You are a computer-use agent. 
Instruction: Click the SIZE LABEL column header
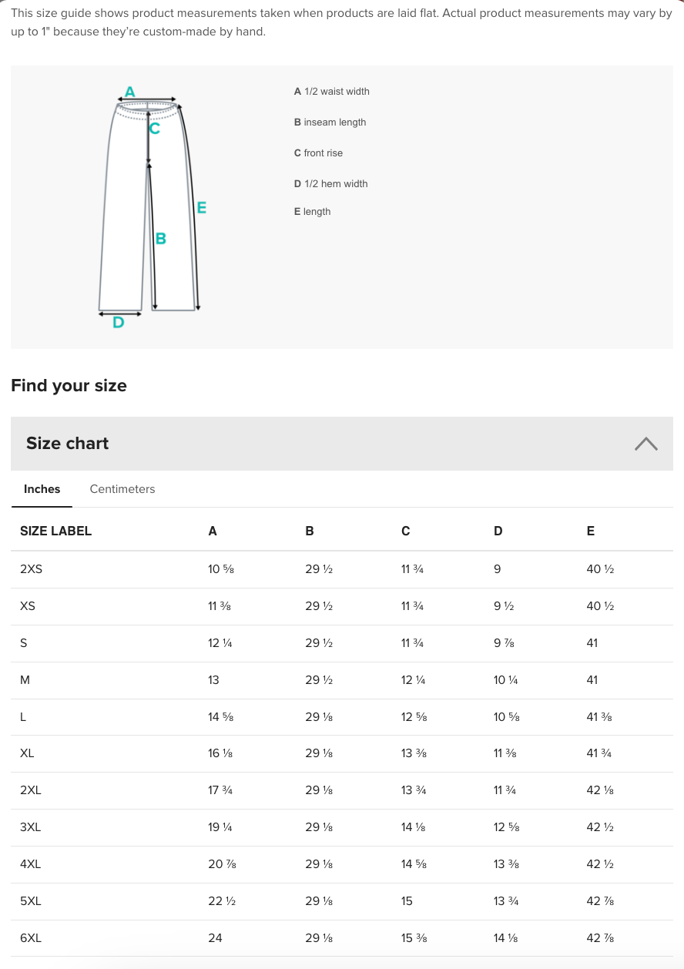click(55, 531)
